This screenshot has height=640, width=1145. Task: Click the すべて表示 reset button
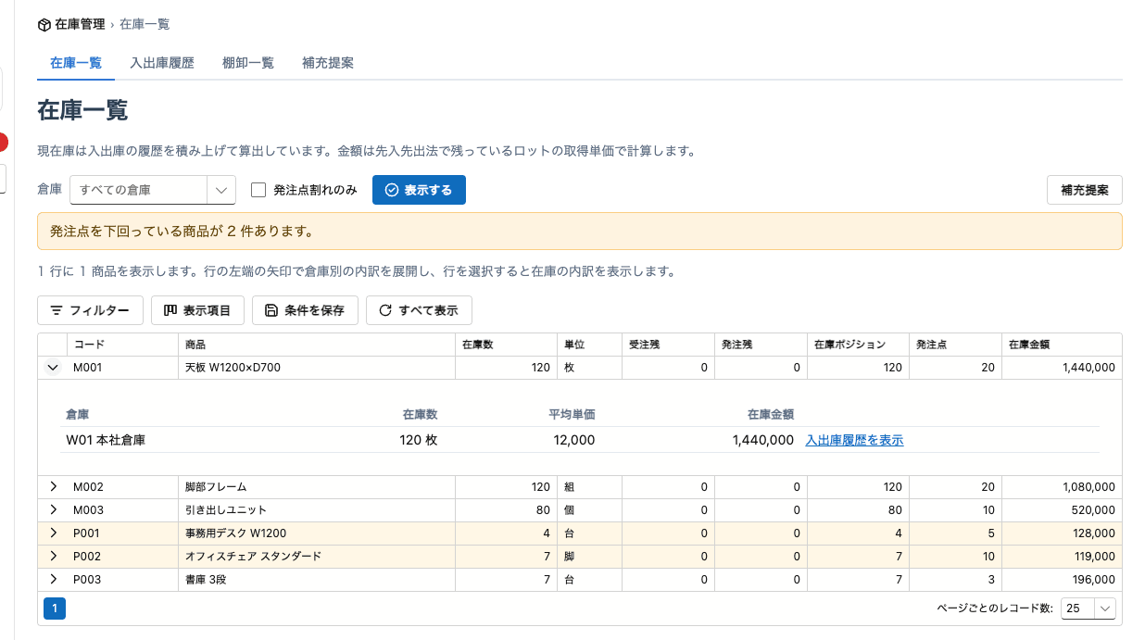coord(419,310)
